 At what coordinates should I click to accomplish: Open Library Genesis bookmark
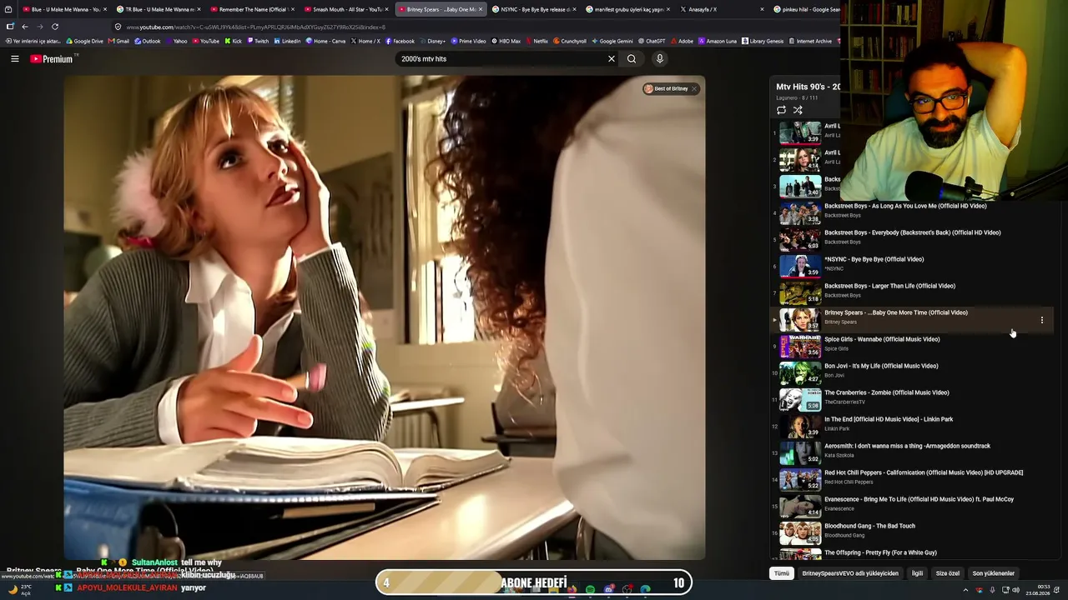point(763,41)
